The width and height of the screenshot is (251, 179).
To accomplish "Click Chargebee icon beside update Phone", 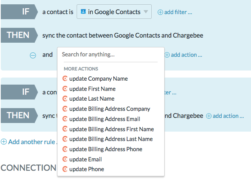I will (65, 169).
